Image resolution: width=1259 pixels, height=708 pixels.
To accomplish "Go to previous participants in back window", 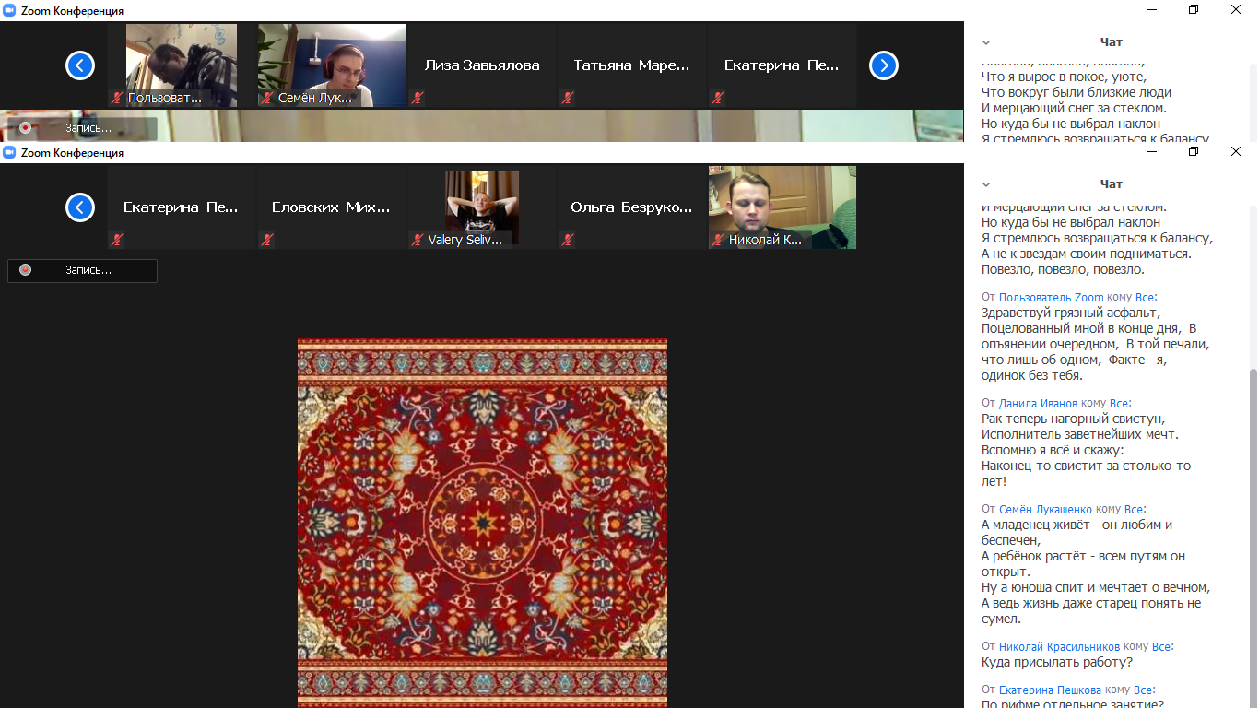I will pos(80,65).
